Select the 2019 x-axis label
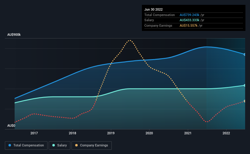 pyautogui.click(x=111, y=133)
